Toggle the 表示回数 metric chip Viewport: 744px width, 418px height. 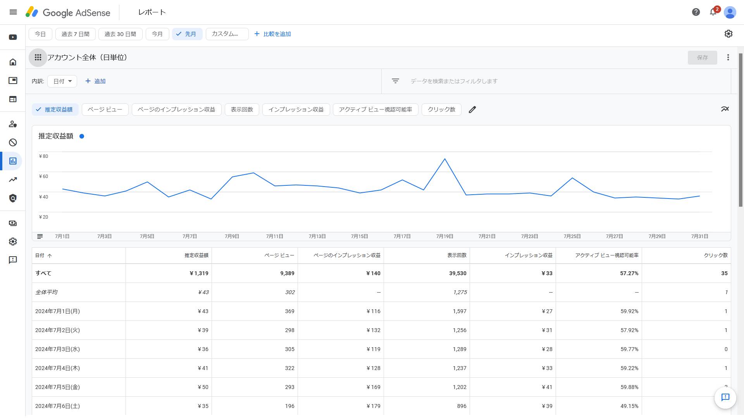[242, 110]
